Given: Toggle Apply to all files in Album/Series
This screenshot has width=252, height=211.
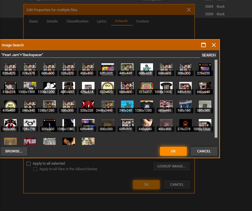Looking at the screenshot, I should [x=35, y=169].
